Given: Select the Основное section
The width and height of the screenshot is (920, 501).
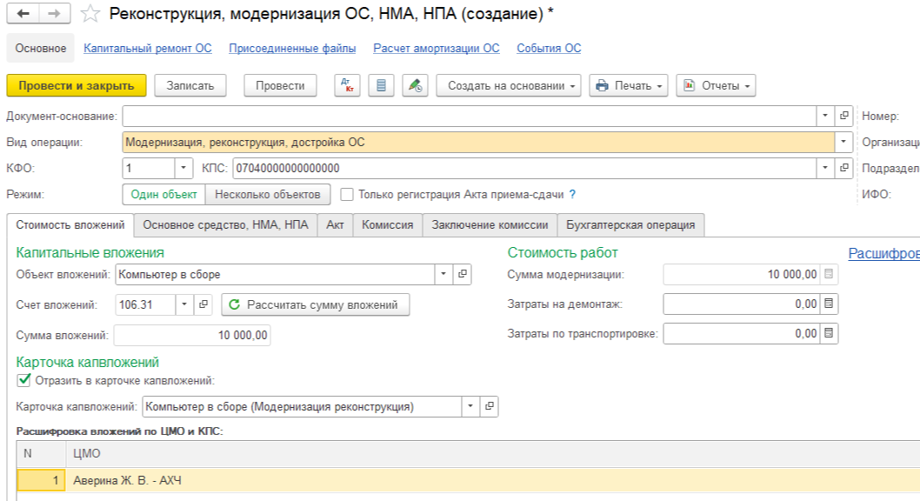Looking at the screenshot, I should [41, 48].
